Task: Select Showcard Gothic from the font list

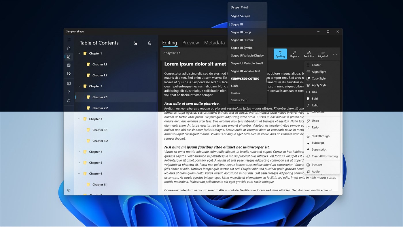Action: point(245,78)
